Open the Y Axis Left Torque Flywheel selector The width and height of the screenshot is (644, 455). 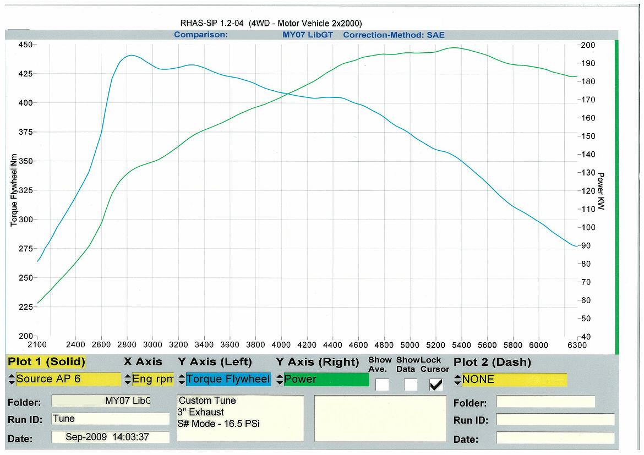[x=228, y=379]
